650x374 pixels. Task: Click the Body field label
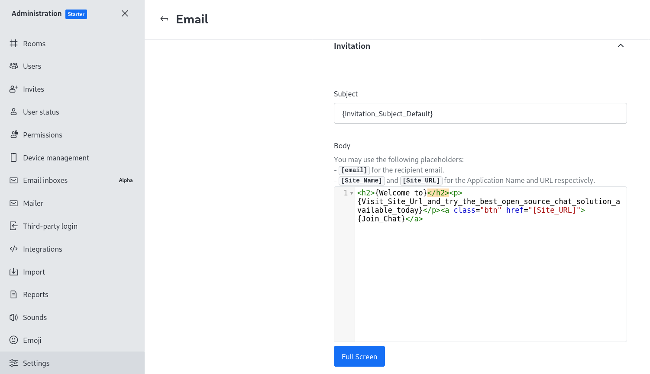(x=342, y=146)
